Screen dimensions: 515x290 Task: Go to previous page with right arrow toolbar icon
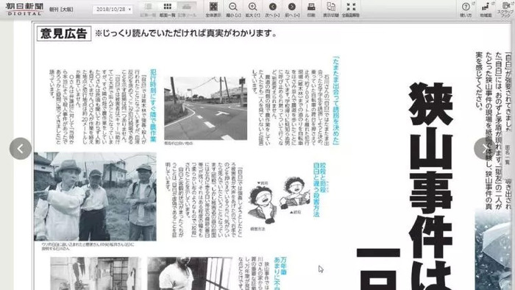click(x=291, y=9)
